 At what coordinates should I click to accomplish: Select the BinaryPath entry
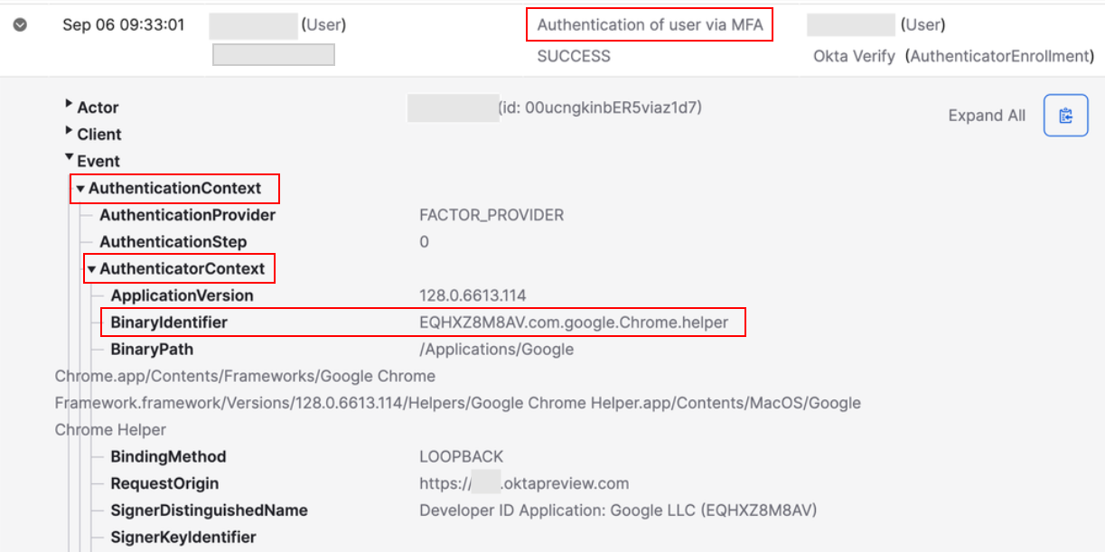[x=152, y=349]
